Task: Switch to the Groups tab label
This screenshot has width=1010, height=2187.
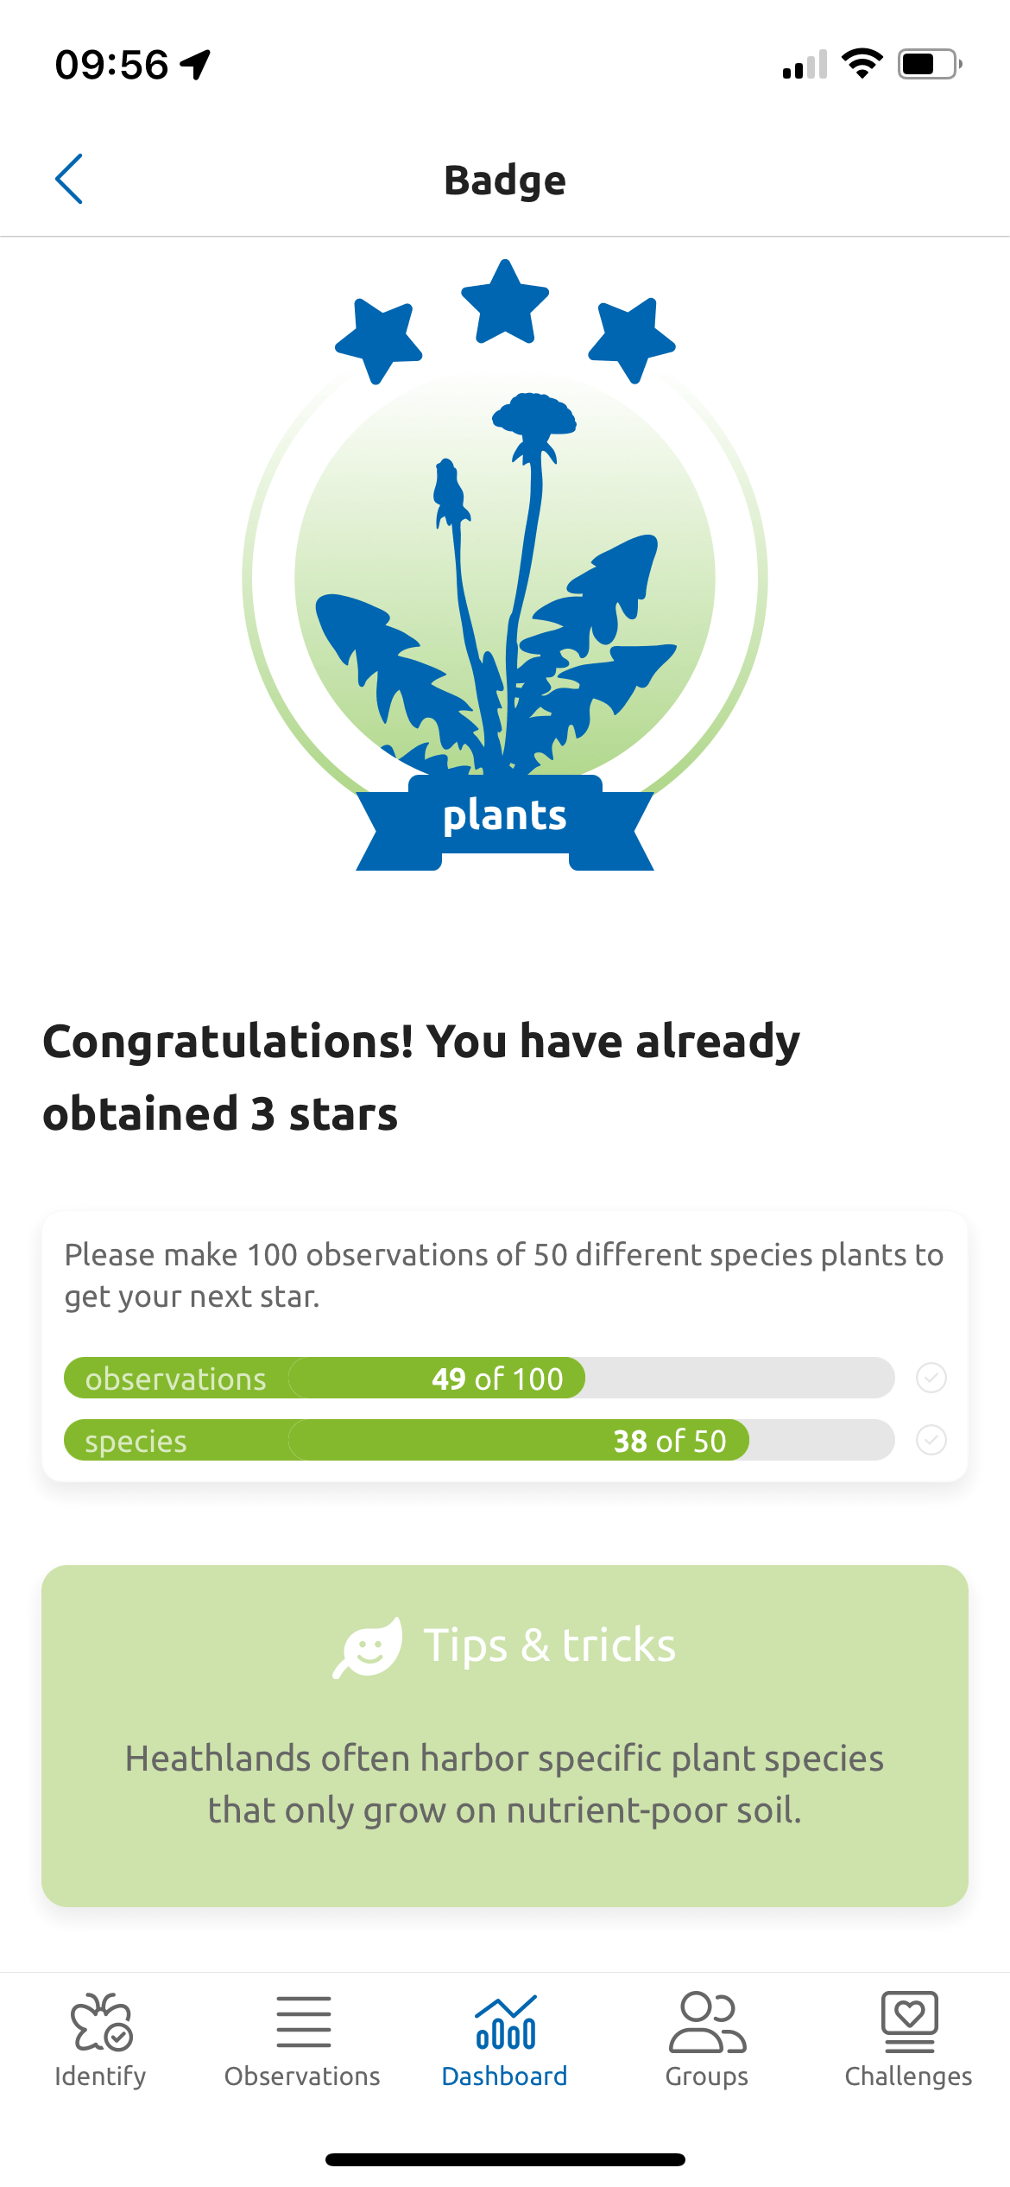Action: (707, 2076)
